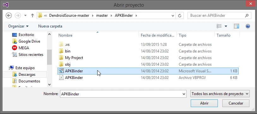The width and height of the screenshot is (257, 114).
Task: Select Descargas in navigation pane
Action: pyautogui.click(x=27, y=75)
